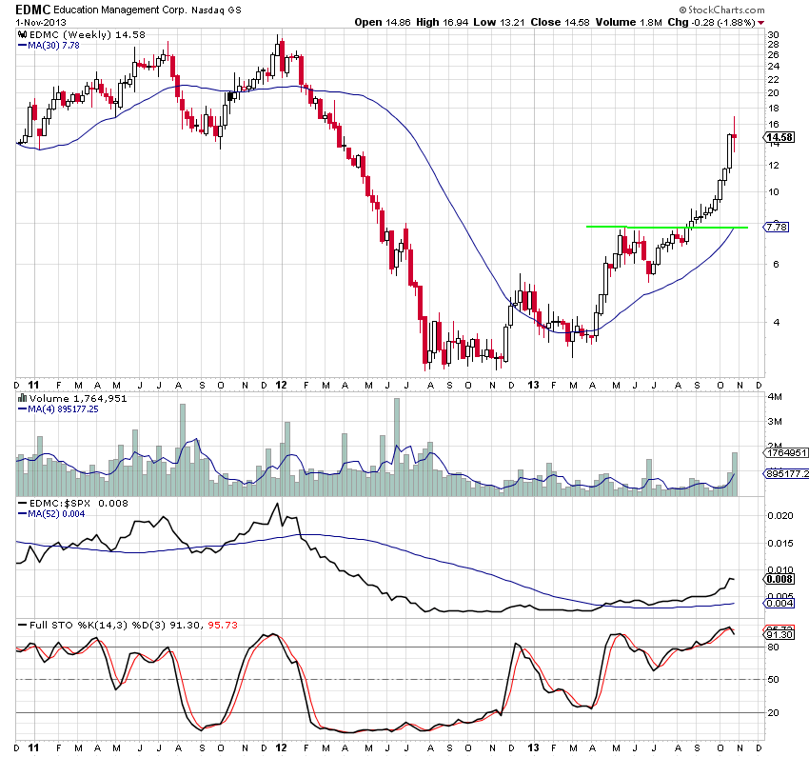Image resolution: width=809 pixels, height=757 pixels.
Task: Click the 11 year label under stochastic chart
Action: click(x=33, y=747)
